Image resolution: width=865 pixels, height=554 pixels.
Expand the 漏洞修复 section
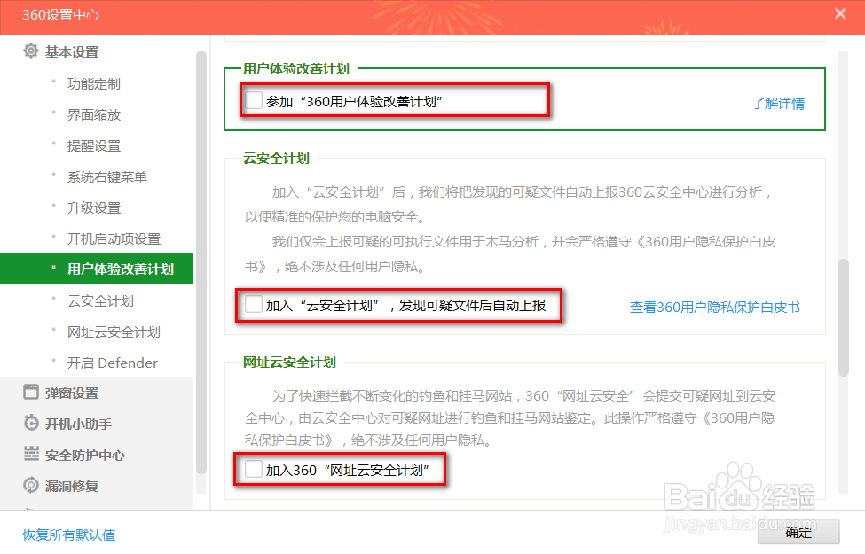[x=72, y=487]
